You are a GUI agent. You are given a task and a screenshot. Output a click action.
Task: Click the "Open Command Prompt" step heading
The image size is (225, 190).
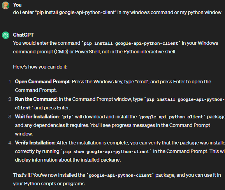(x=42, y=82)
